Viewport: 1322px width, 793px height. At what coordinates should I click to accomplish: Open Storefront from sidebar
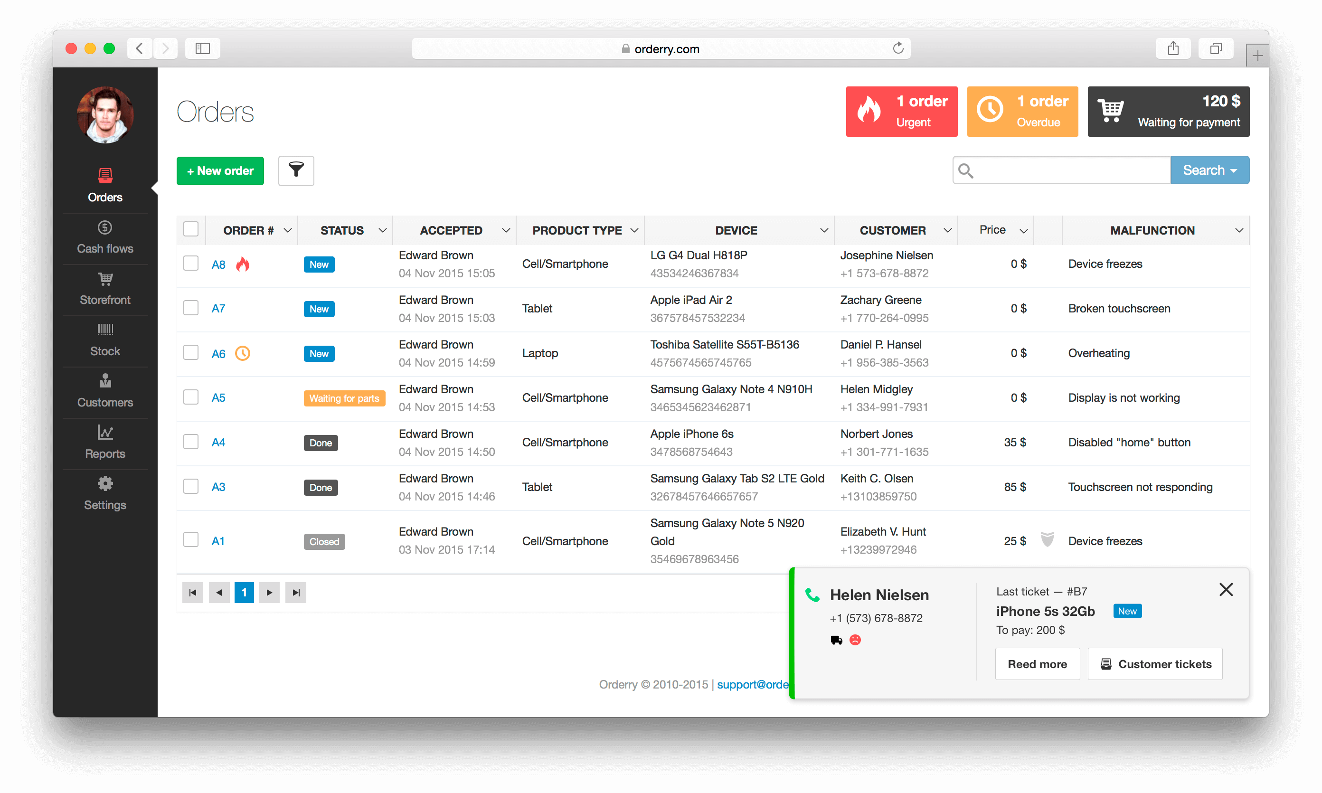(105, 289)
